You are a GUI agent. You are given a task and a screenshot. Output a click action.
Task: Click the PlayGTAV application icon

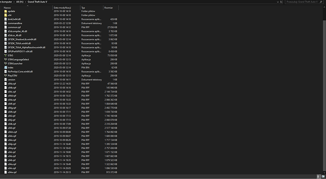tap(6, 76)
